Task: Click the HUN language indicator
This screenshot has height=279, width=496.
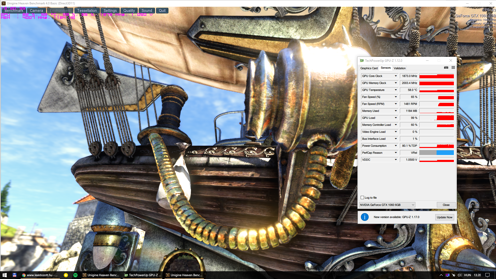Action: [468, 275]
